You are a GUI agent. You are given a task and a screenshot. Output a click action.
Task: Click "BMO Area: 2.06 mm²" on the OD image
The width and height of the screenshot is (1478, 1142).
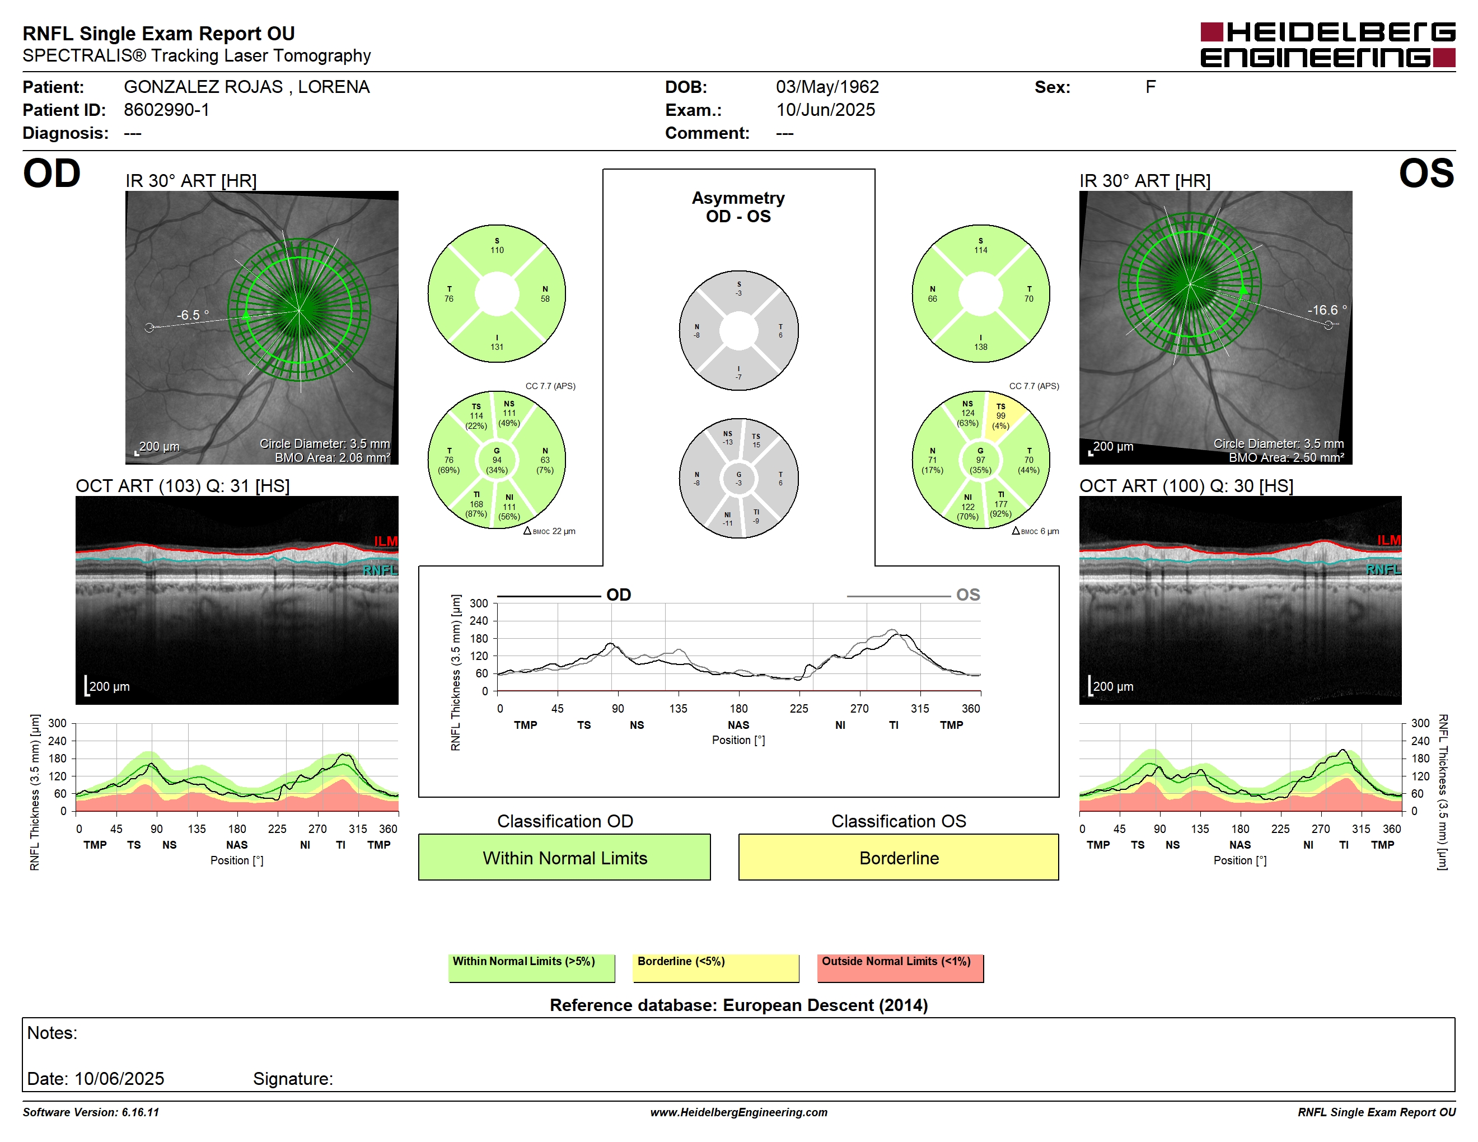point(333,457)
